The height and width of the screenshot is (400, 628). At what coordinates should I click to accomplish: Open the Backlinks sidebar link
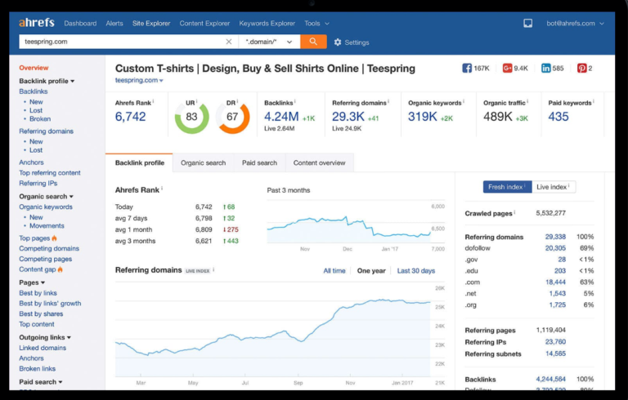(x=34, y=91)
